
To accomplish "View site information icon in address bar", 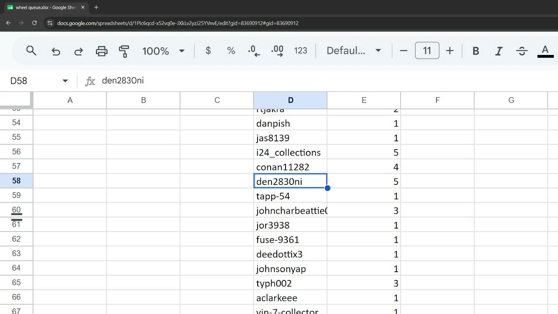I will point(50,23).
